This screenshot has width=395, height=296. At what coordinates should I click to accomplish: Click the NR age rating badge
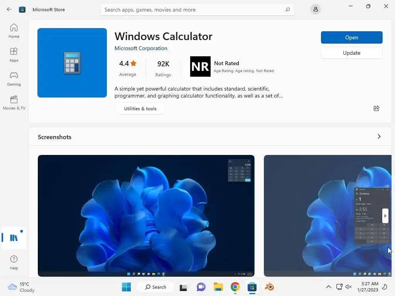200,66
